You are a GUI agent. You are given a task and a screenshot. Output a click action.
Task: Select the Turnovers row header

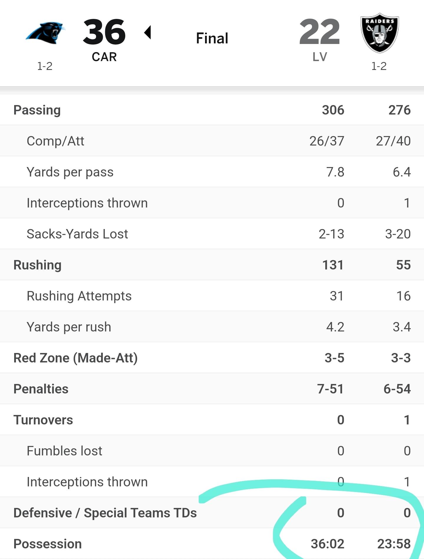click(43, 420)
